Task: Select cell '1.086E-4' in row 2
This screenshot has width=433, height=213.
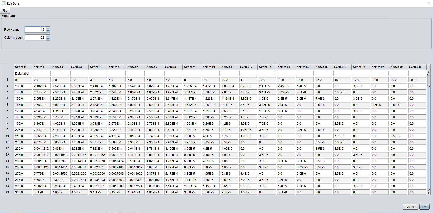Action: tap(229, 86)
